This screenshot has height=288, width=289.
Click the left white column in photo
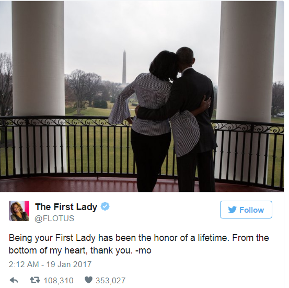38,87
